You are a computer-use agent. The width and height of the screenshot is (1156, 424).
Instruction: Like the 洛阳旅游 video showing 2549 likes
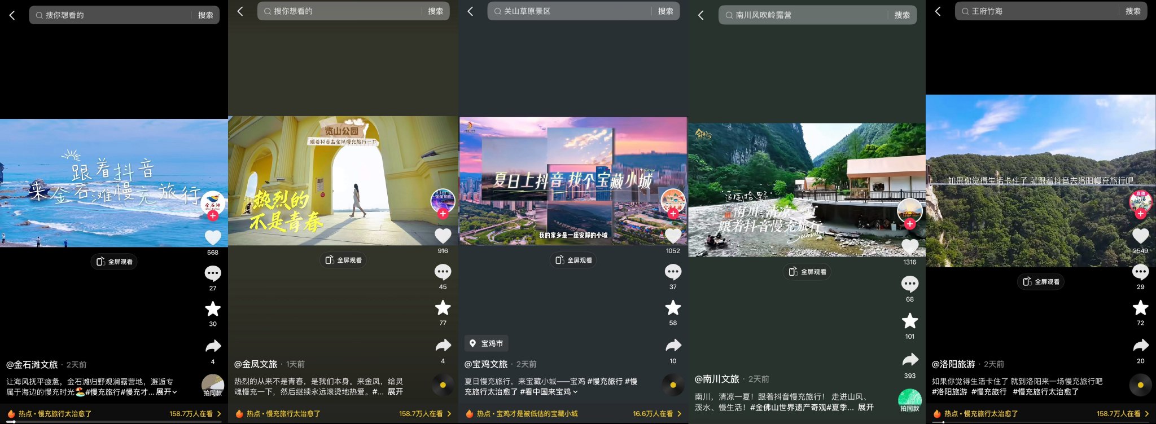[x=1140, y=236]
